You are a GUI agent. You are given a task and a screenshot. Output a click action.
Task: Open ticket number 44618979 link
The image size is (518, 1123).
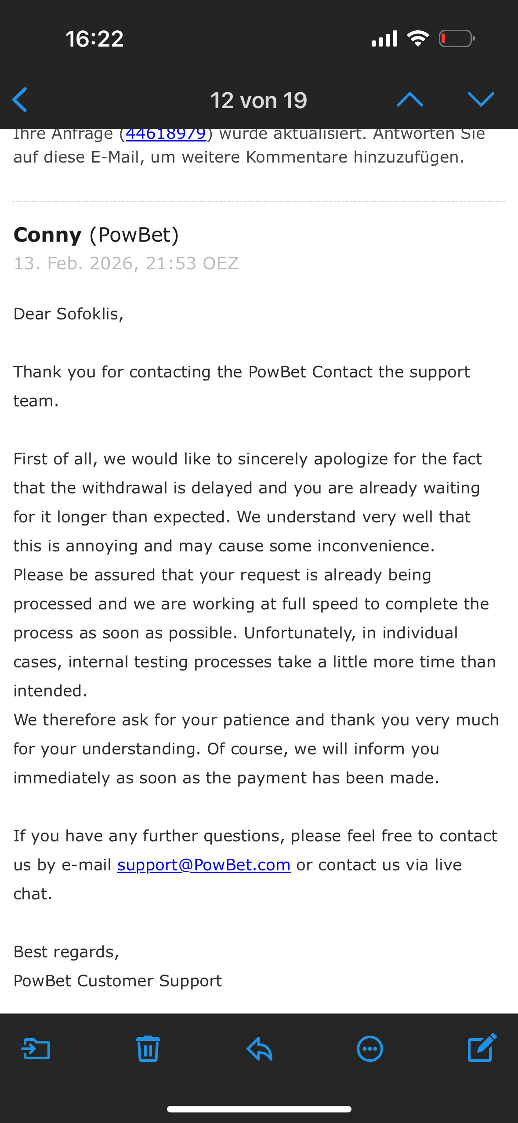tap(166, 134)
